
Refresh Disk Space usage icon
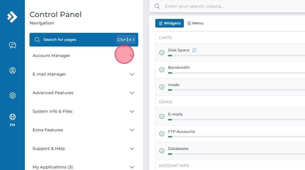(x=194, y=50)
